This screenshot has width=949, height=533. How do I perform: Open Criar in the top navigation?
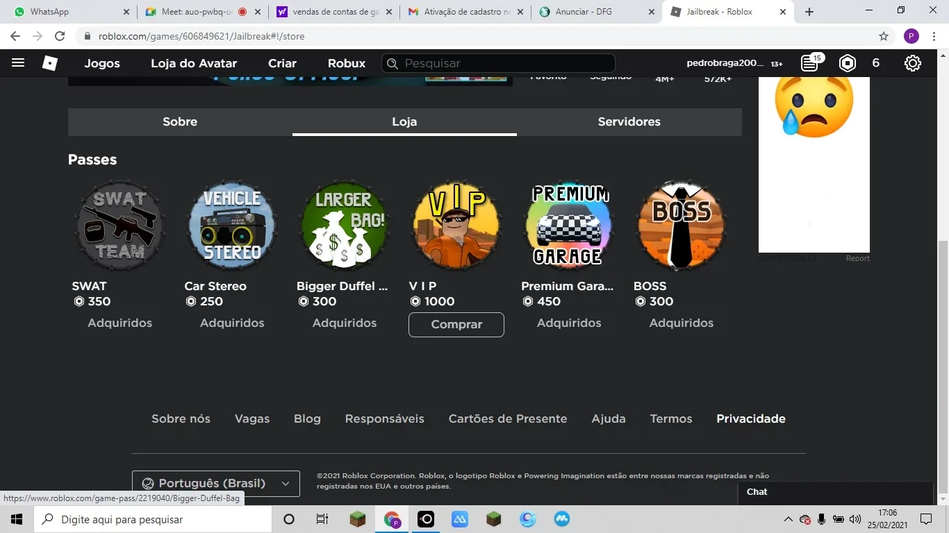282,63
